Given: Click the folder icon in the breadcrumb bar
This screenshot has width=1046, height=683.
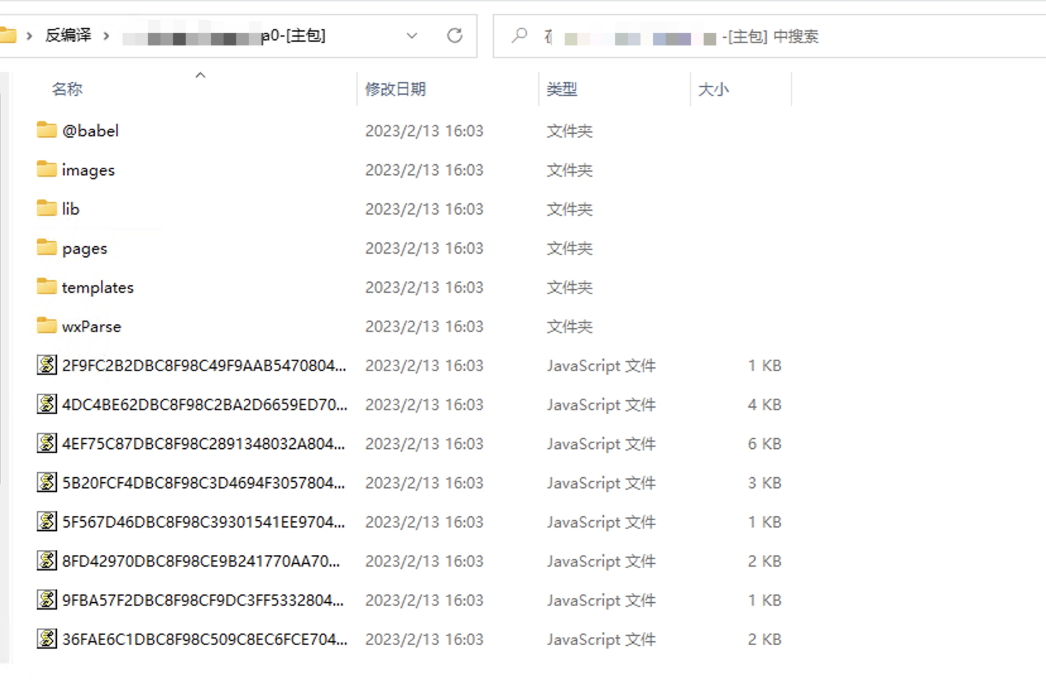Looking at the screenshot, I should 9,35.
